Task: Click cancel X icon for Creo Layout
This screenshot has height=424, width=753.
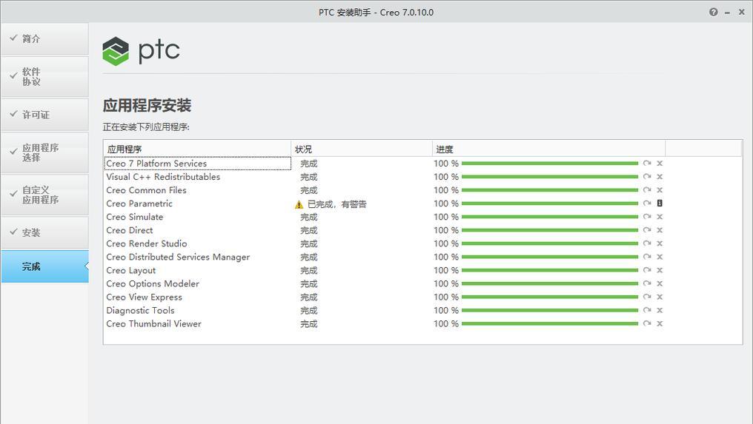Action: (660, 271)
